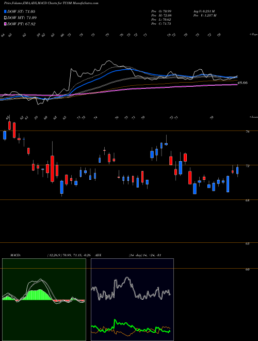Click the Avg V average volume text
Screen dimensions: 258x341
pos(204,11)
